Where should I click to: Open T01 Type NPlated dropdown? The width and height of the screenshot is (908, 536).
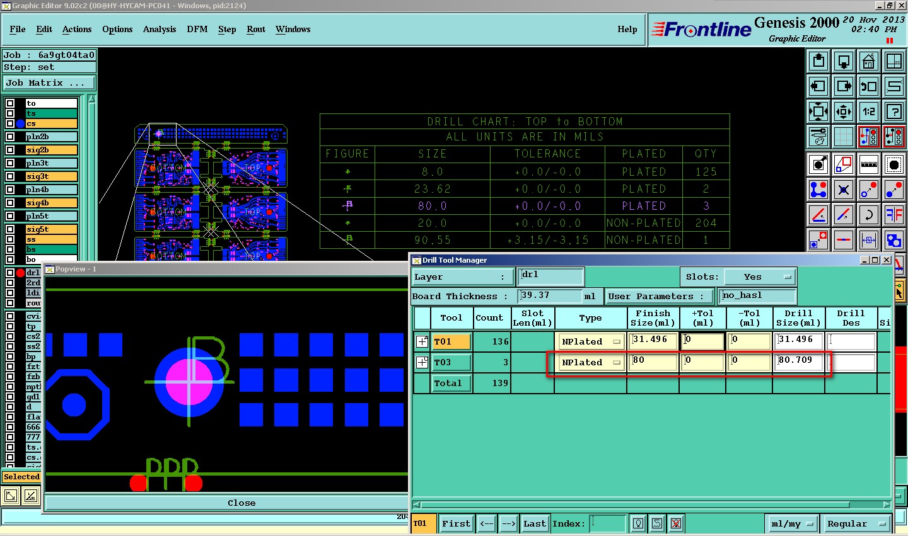tap(591, 341)
